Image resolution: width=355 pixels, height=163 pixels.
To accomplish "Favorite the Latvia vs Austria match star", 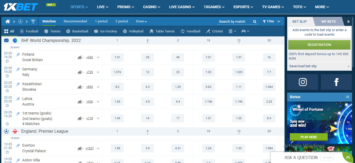I will (7, 106).
